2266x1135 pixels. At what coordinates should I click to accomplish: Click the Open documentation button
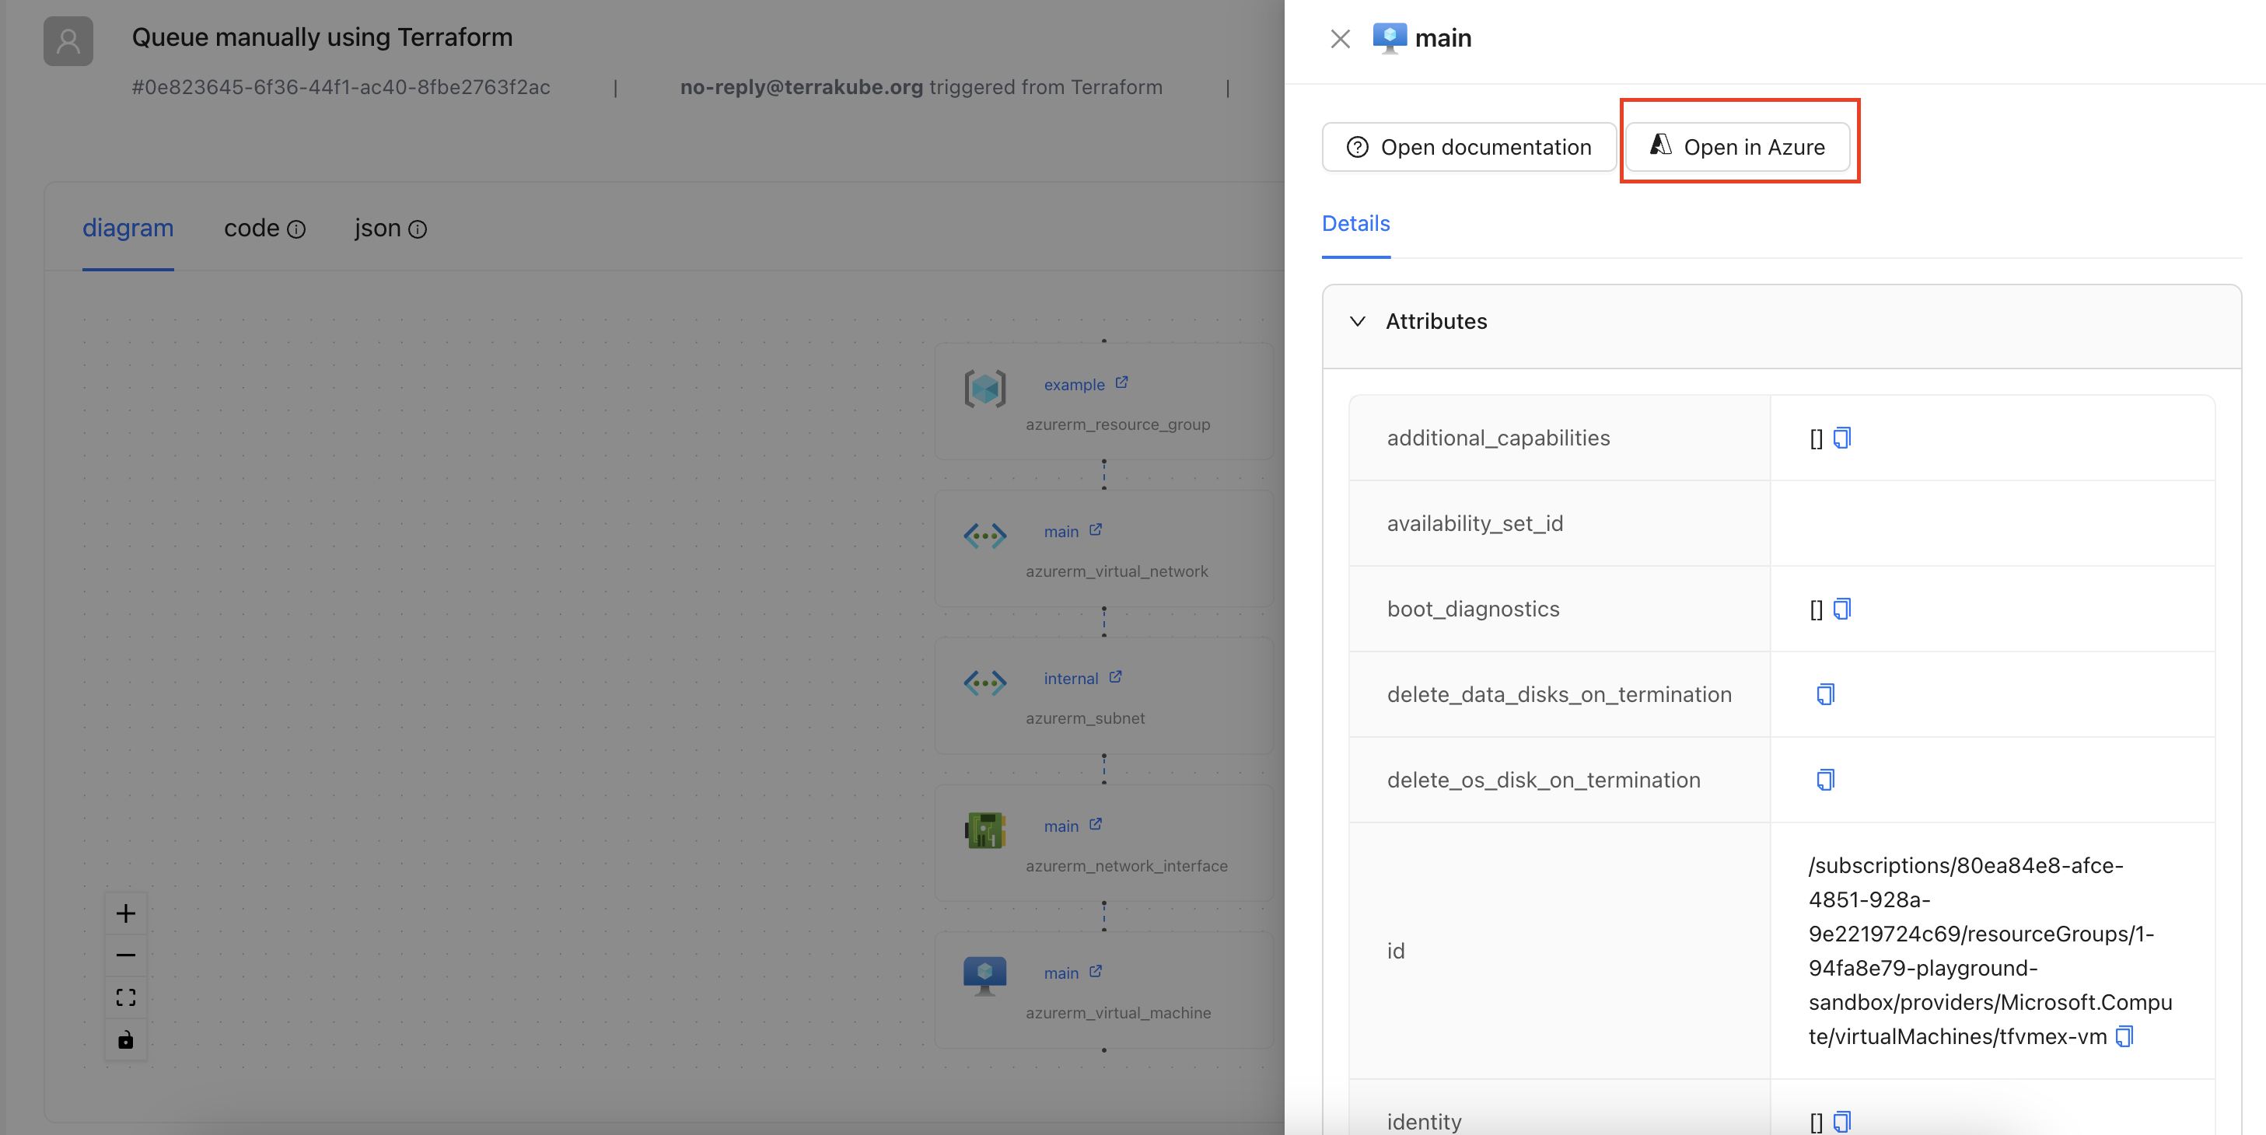point(1469,147)
